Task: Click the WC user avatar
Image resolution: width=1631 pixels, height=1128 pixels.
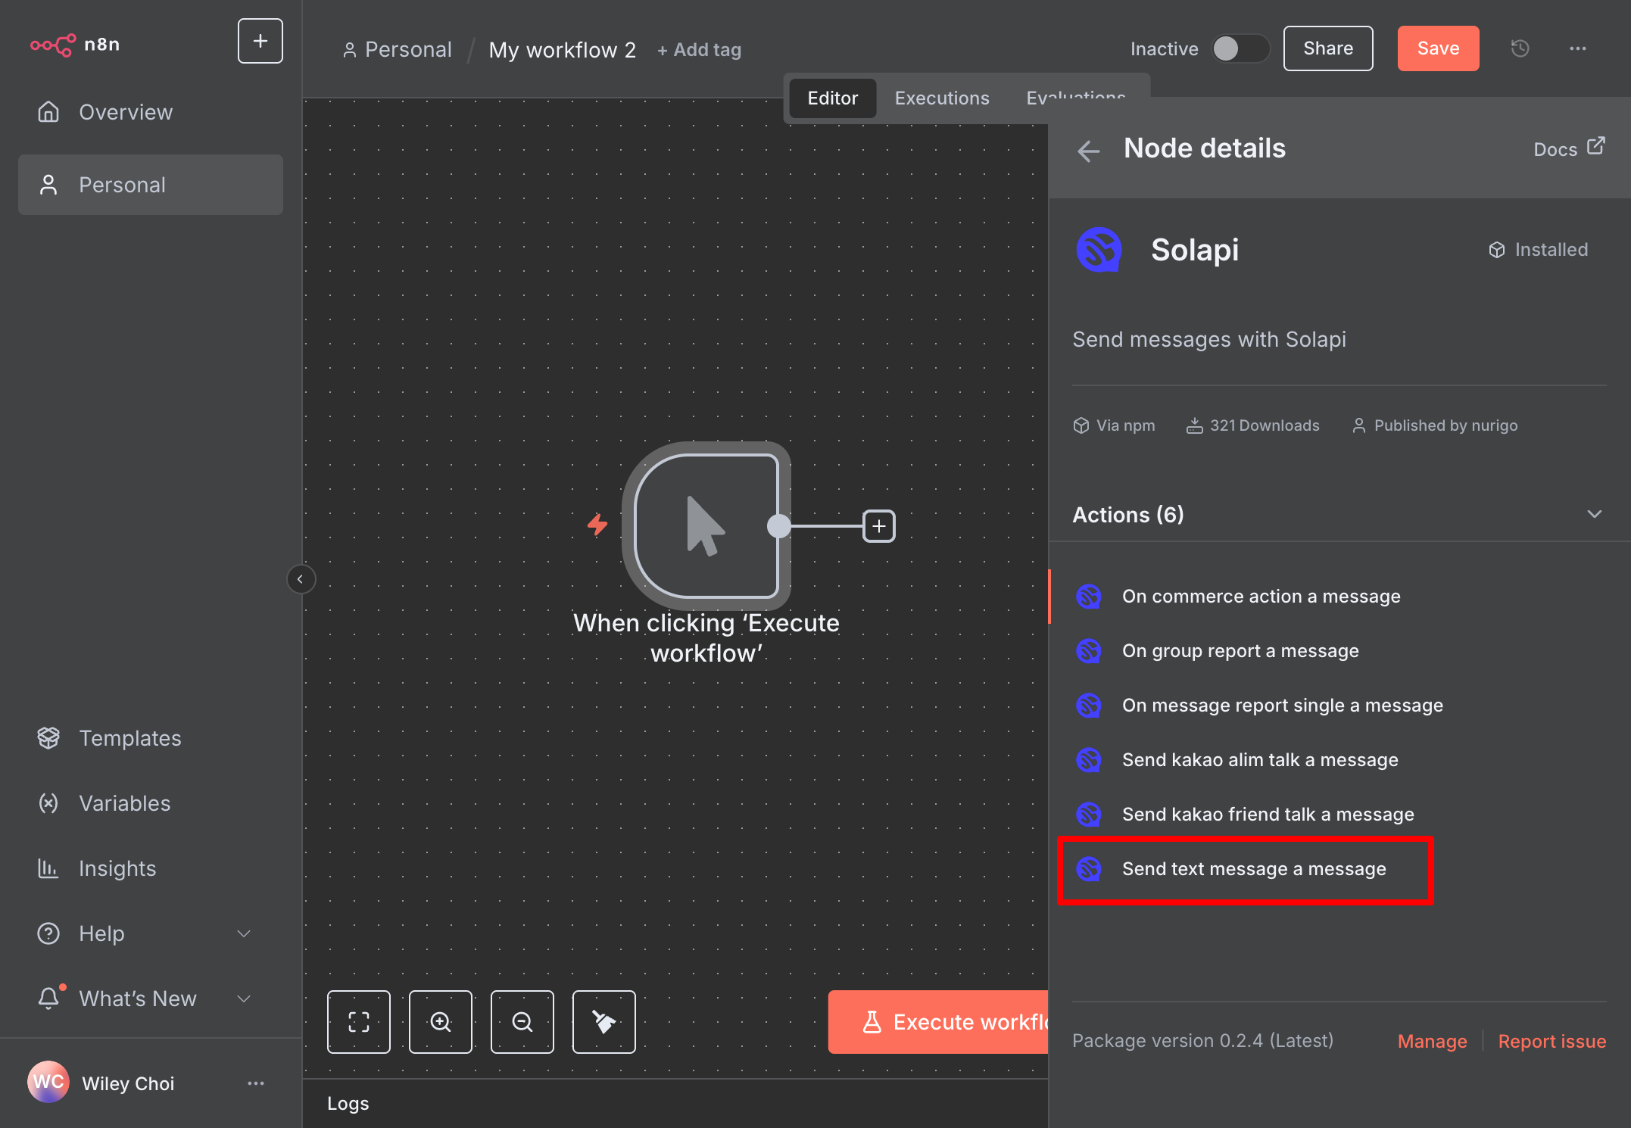Action: tap(48, 1083)
